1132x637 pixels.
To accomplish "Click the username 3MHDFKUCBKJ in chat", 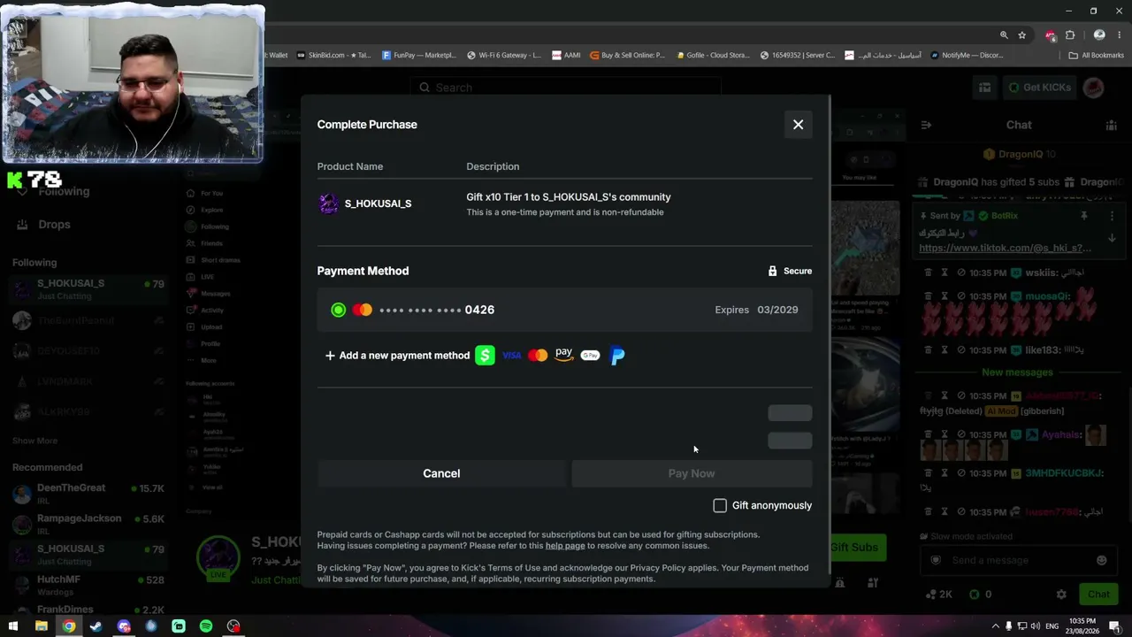I will click(x=1064, y=473).
